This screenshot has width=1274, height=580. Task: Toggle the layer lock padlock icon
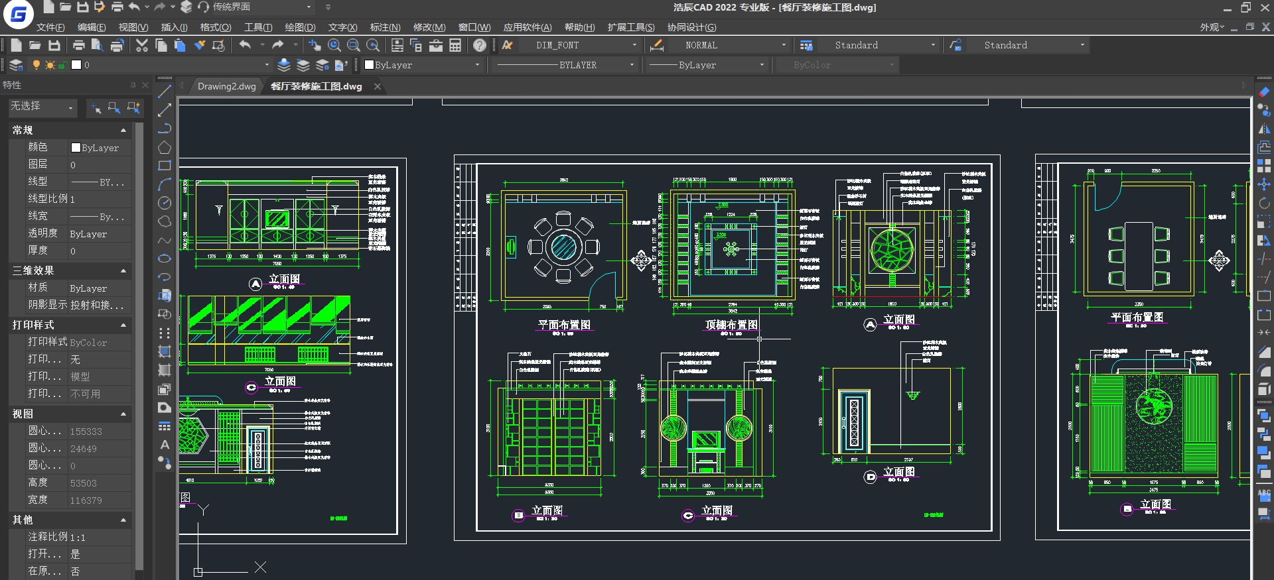(x=62, y=65)
